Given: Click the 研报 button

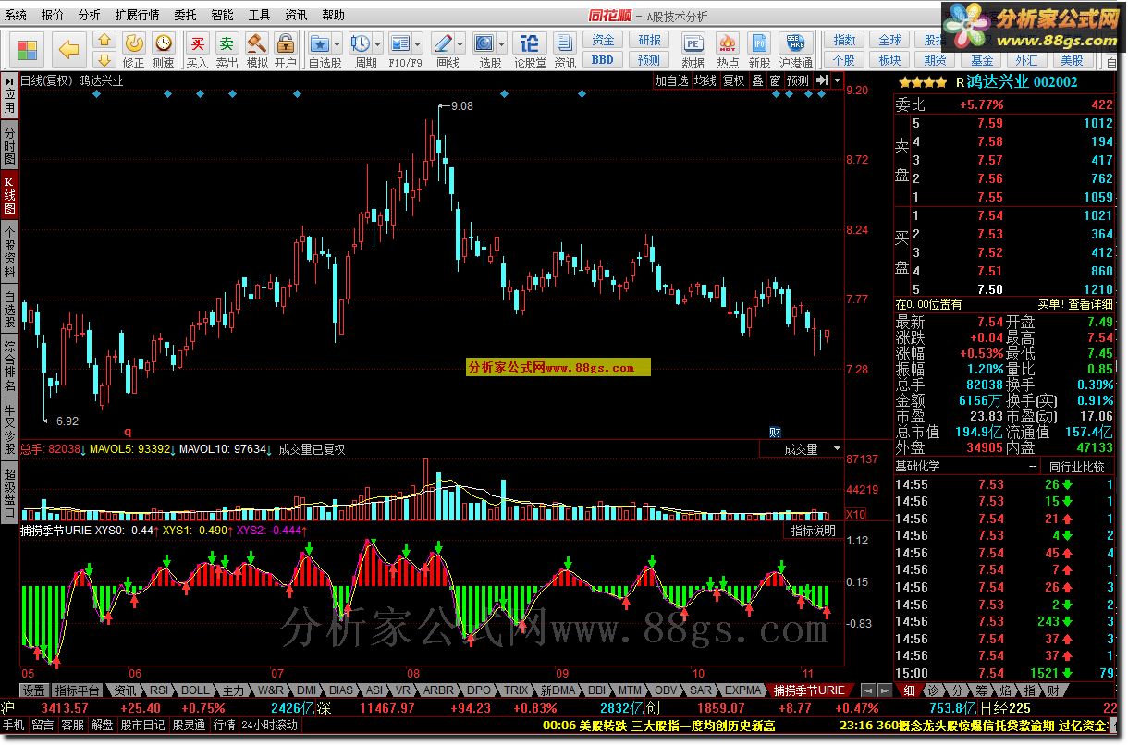Looking at the screenshot, I should point(649,41).
